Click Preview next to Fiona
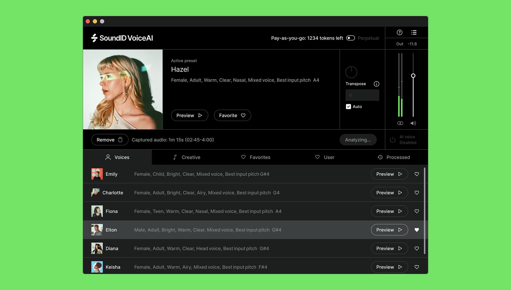Screen dimensions: 511x290 coord(389,211)
